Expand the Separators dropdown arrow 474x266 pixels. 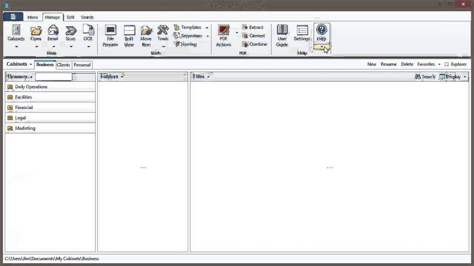(x=208, y=36)
